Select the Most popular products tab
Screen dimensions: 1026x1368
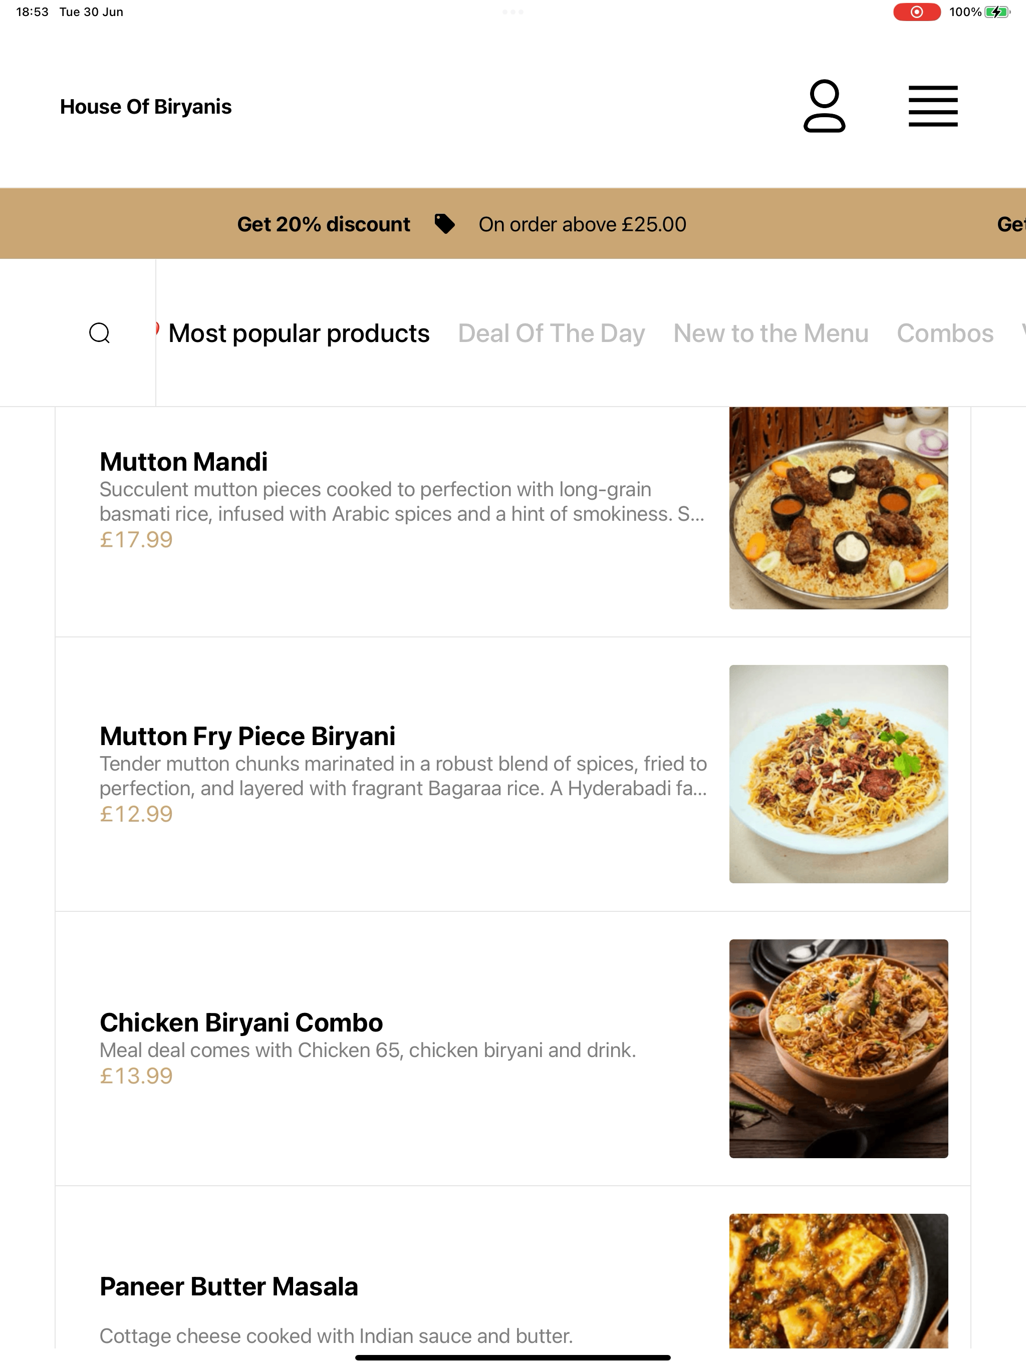pyautogui.click(x=299, y=333)
